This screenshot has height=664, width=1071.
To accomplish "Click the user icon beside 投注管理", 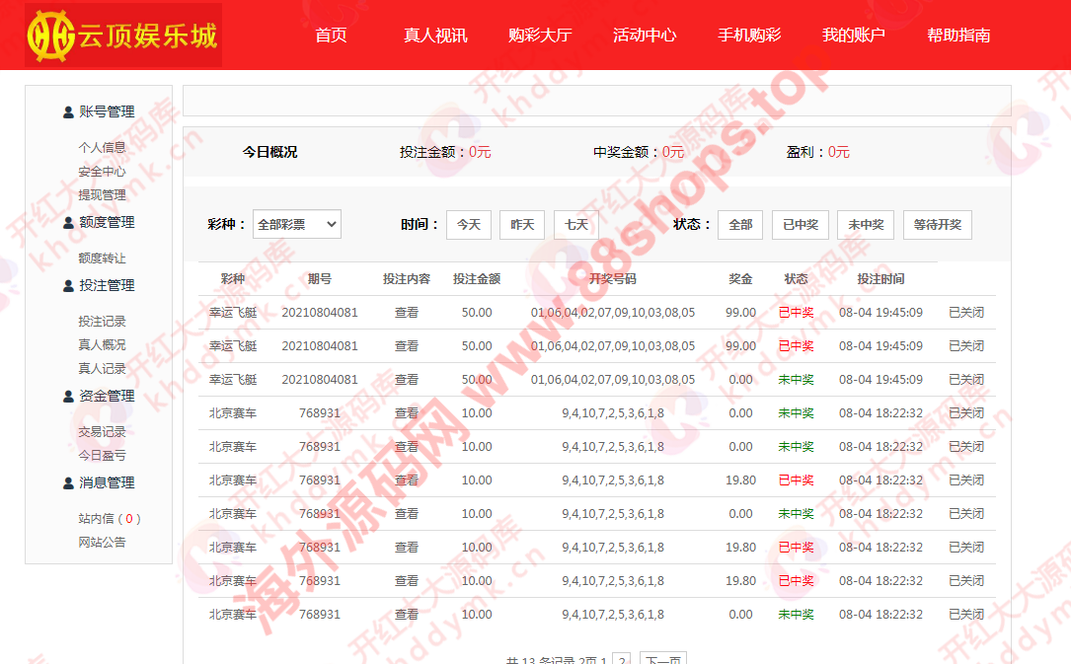I will tap(68, 286).
